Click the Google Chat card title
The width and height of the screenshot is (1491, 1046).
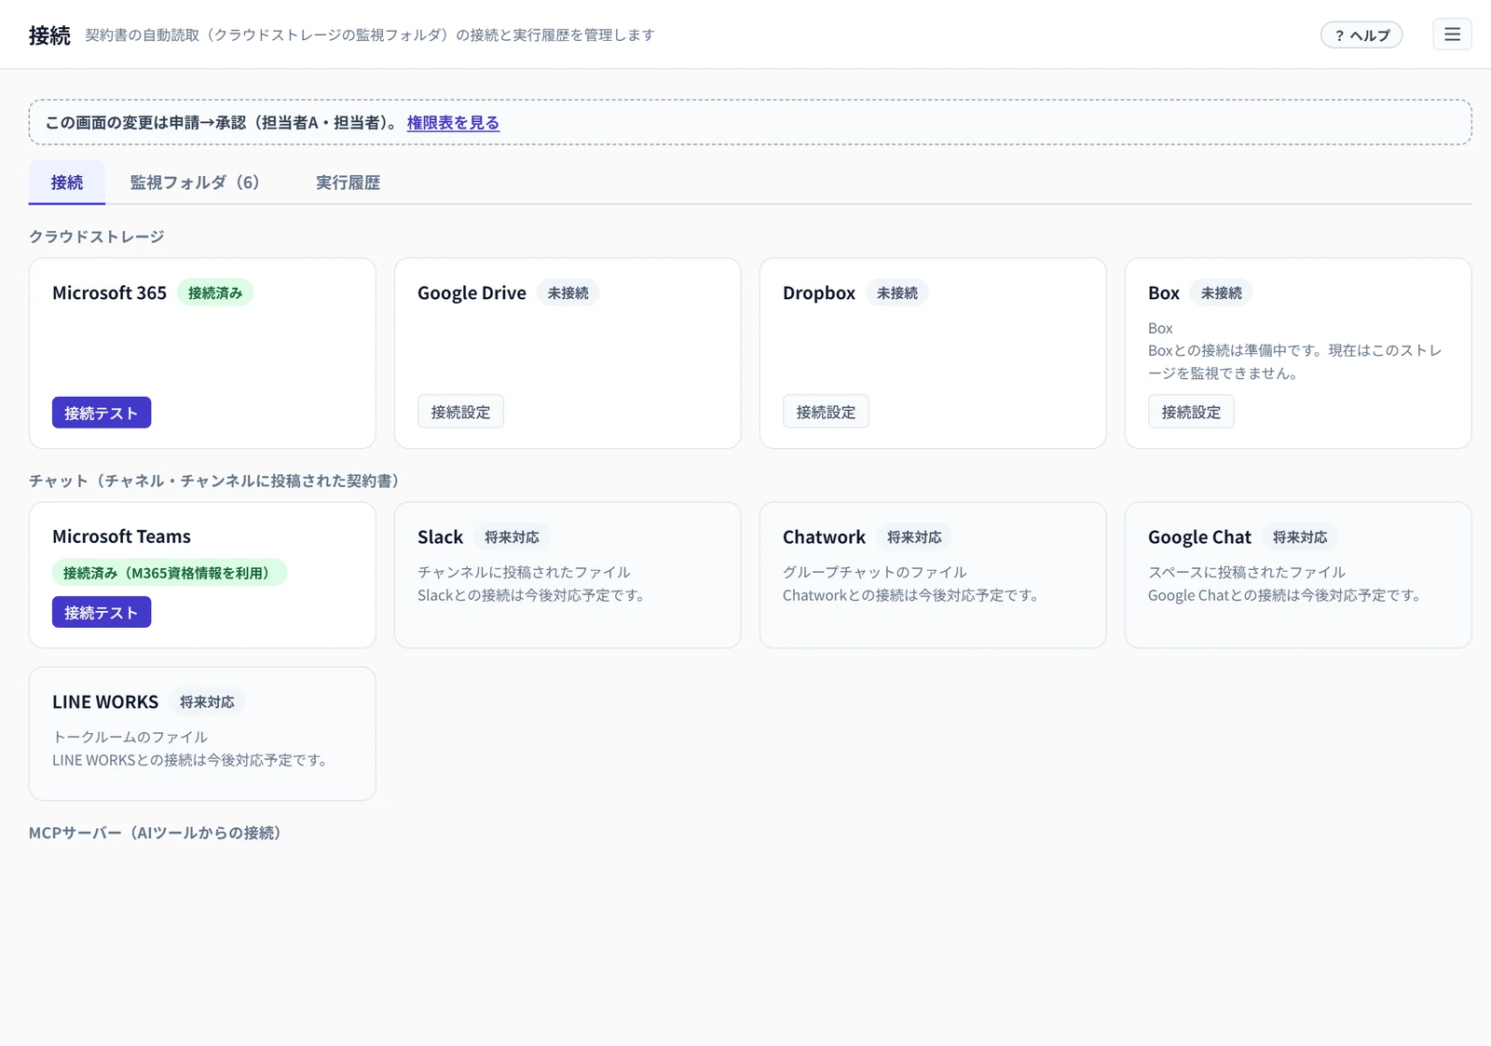point(1199,537)
